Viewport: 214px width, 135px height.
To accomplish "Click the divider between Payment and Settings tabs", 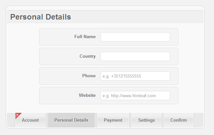I will (x=130, y=120).
